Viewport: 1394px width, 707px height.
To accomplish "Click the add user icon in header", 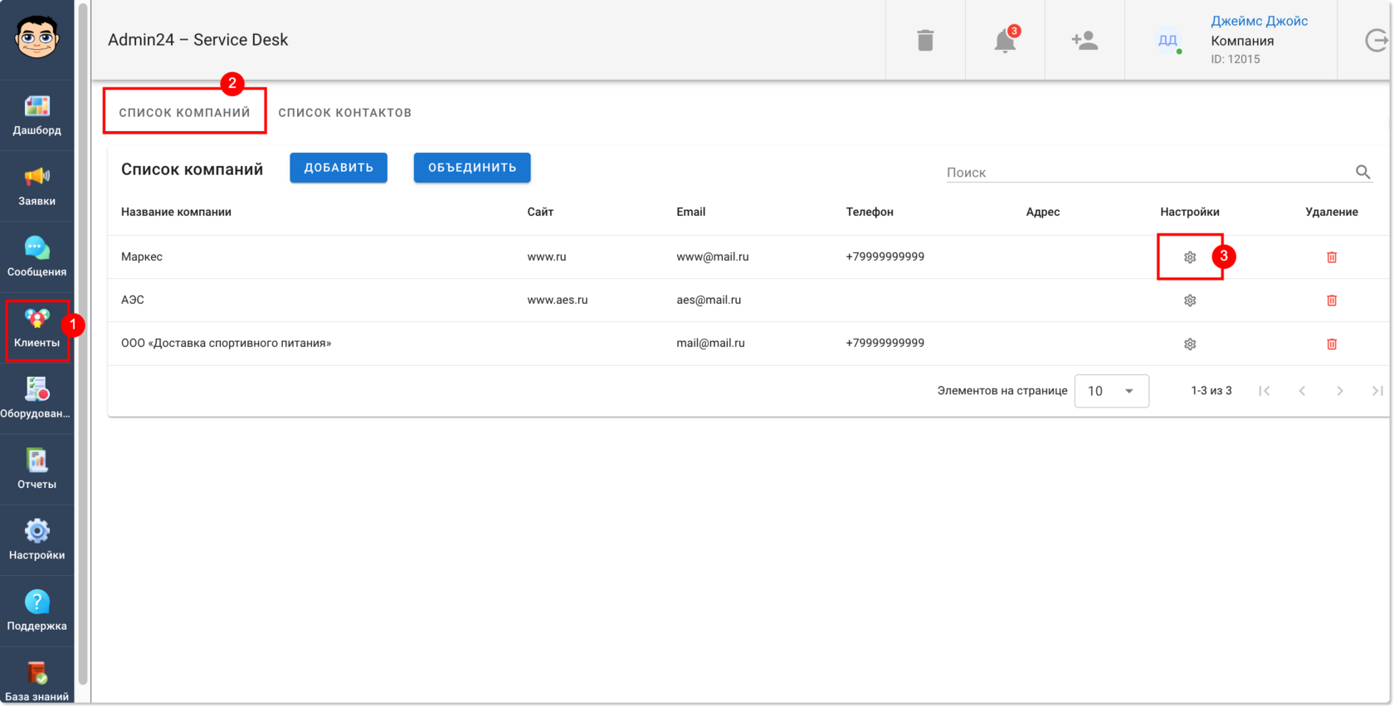I will pyautogui.click(x=1084, y=40).
